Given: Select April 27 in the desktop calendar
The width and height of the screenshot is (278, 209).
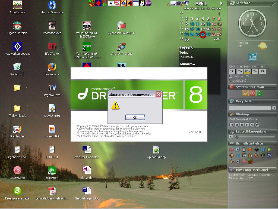Looking at the screenshot, I should coord(208,34).
